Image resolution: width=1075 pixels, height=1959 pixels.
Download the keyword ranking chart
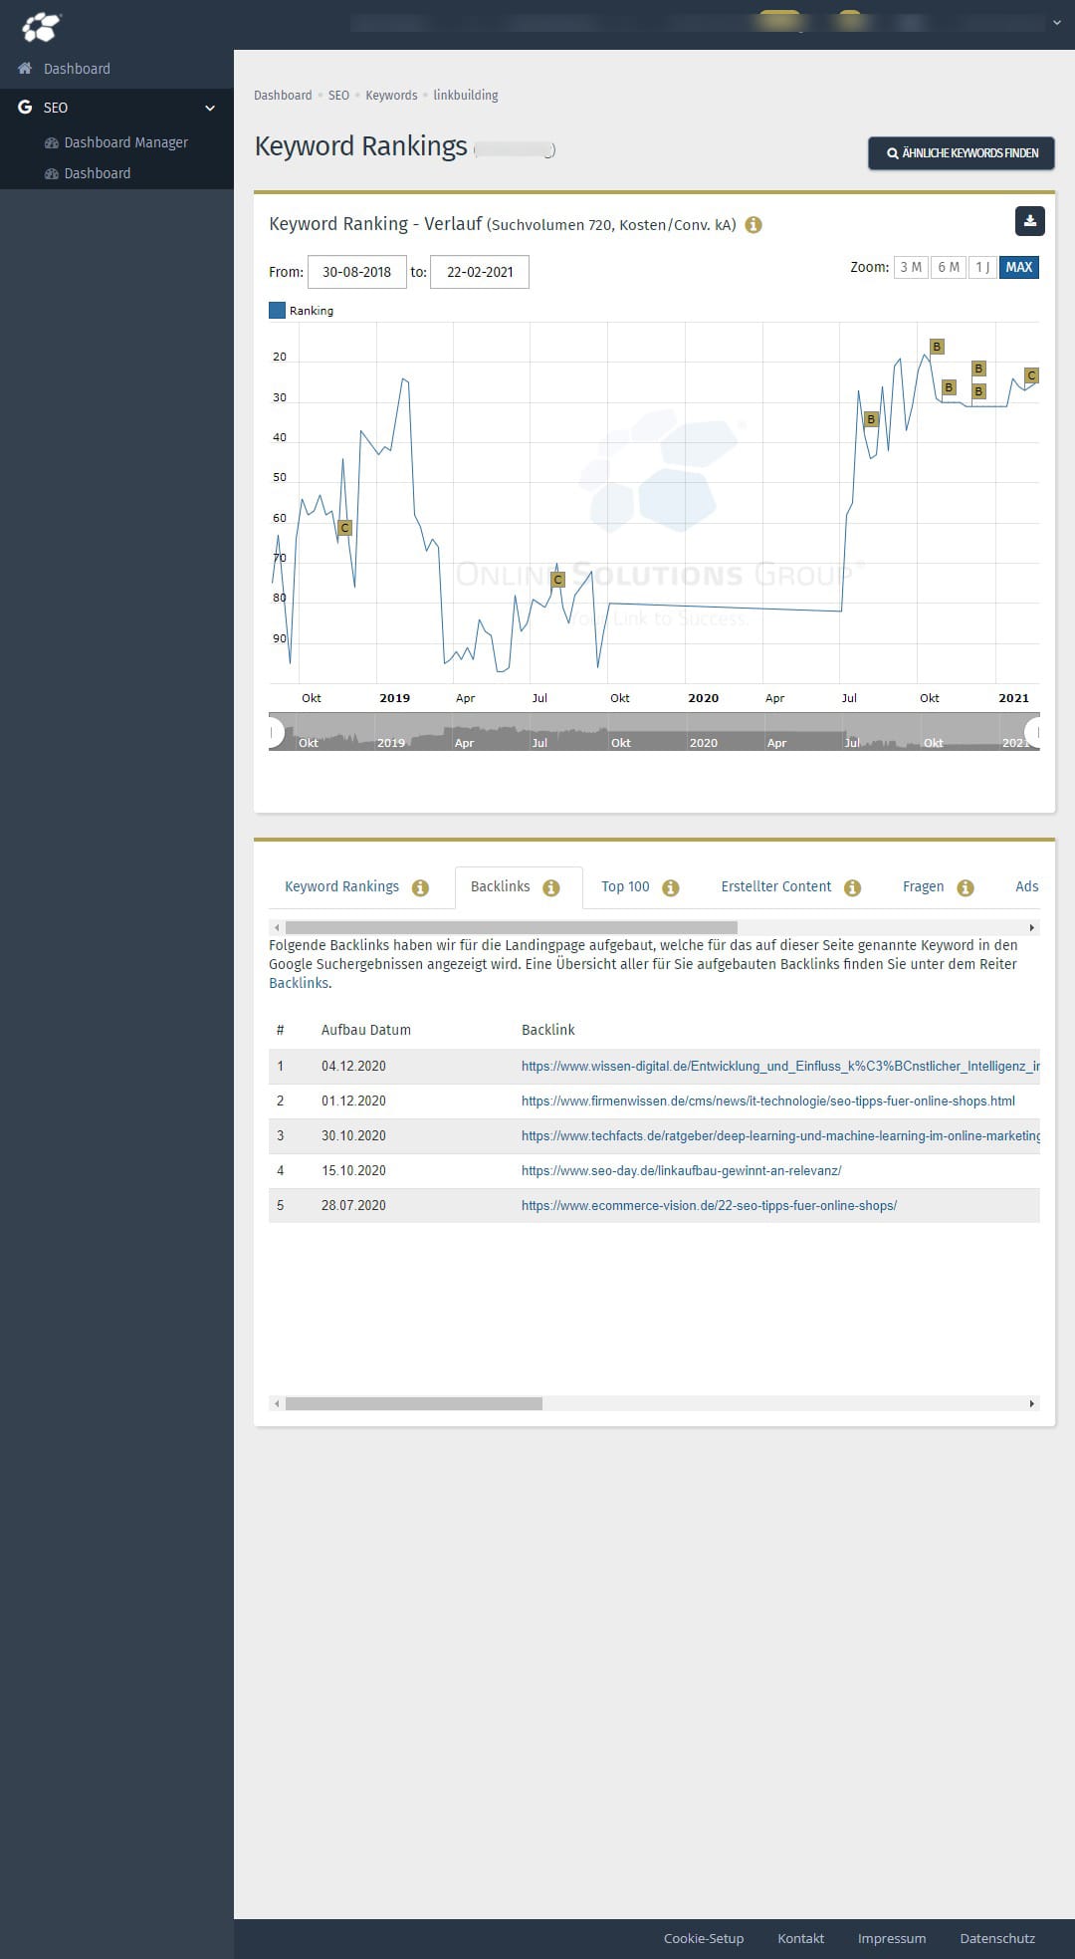pos(1030,221)
